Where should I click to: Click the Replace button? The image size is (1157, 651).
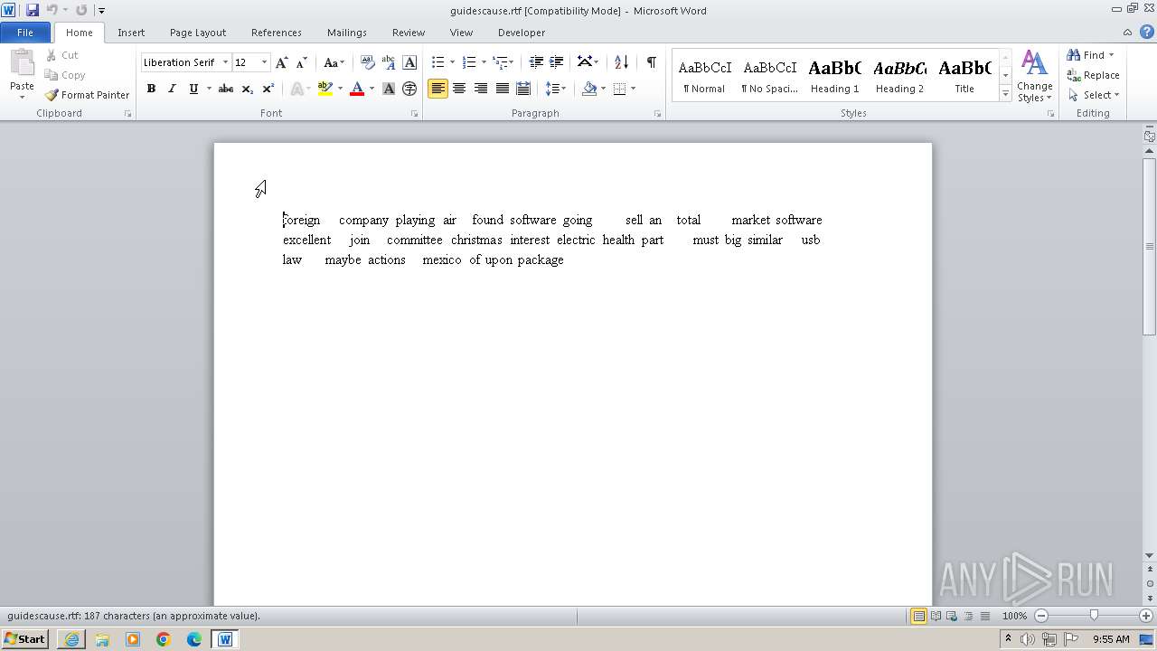[1094, 75]
